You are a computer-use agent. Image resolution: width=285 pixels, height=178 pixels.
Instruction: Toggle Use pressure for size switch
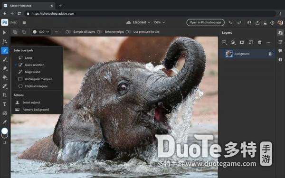tap(128, 32)
